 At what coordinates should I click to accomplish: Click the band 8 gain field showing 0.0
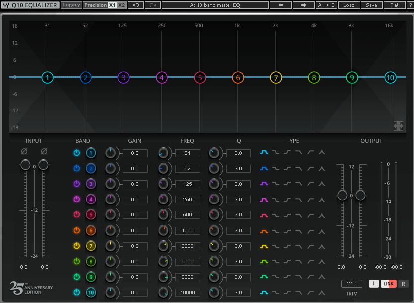135,262
